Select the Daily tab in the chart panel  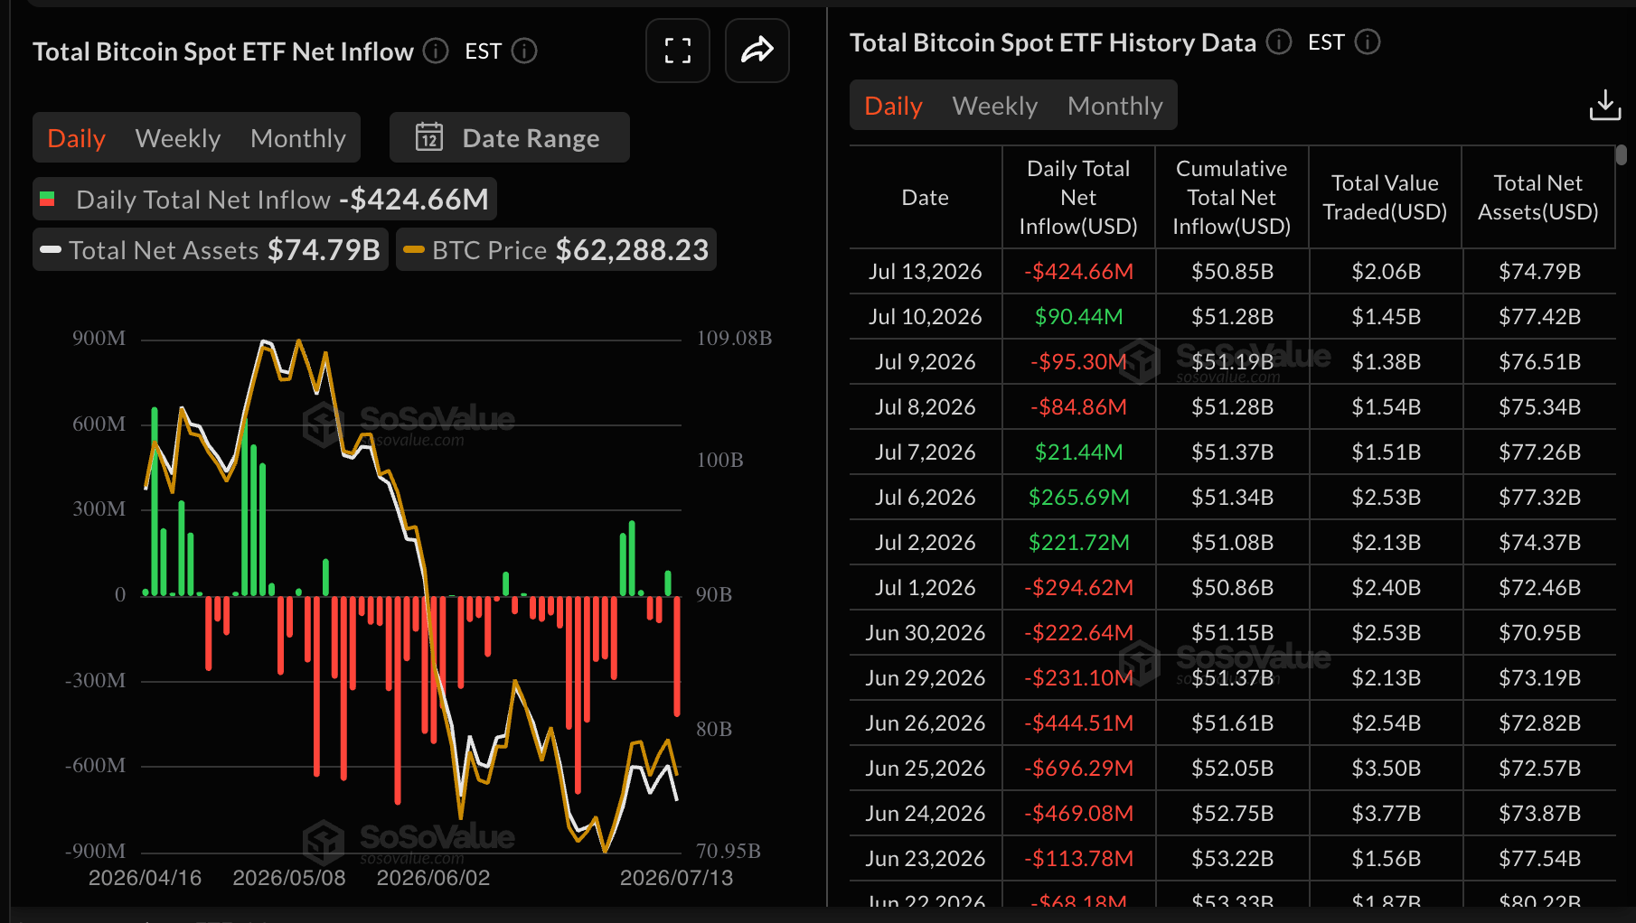(x=77, y=138)
